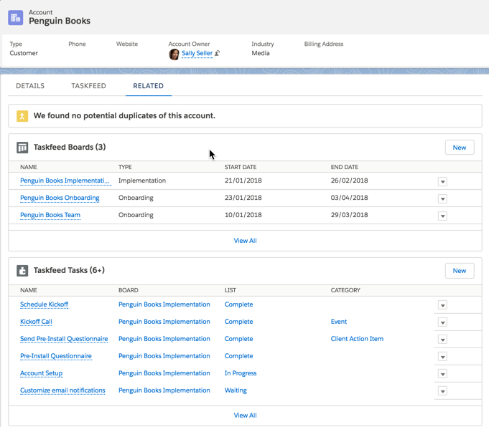This screenshot has width=489, height=427.
Task: Open the Penguin Books Implementati... board link
Action: (x=65, y=181)
